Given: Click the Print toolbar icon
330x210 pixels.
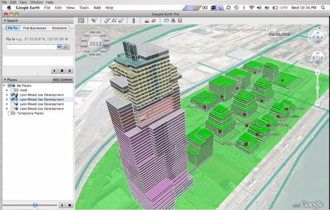Looking at the screenshot, I should coord(173,20).
